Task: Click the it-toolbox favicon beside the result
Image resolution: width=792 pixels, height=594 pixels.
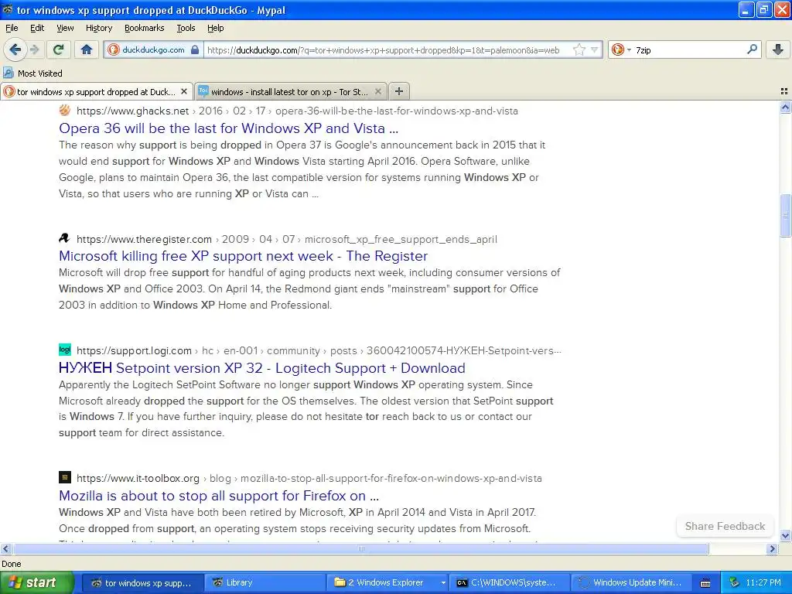Action: 65,476
